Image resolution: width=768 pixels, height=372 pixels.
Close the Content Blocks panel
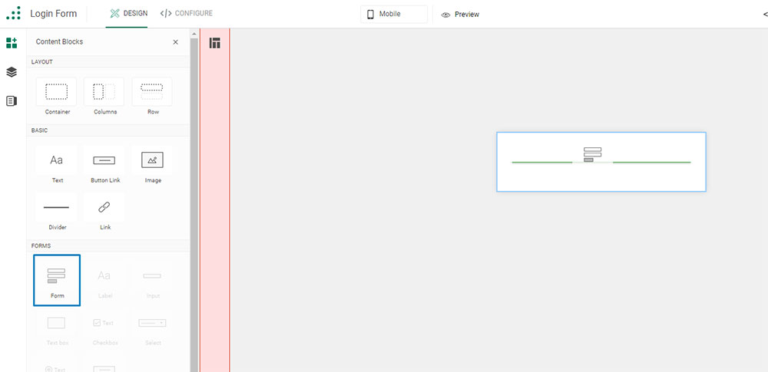(x=175, y=42)
